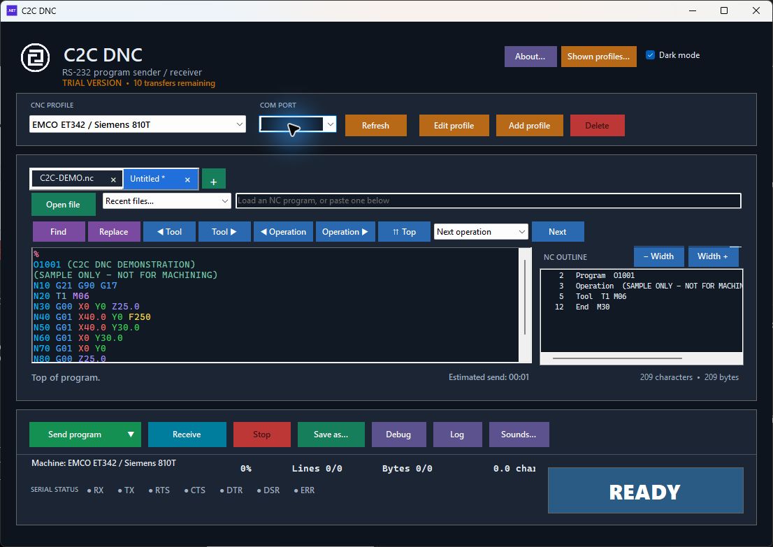Close the Untitled tab
773x547 pixels.
coord(187,180)
